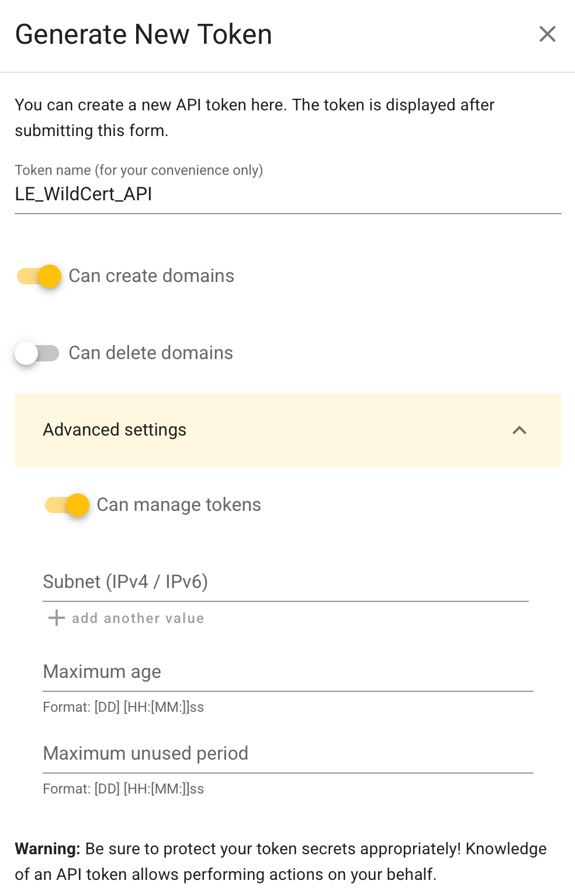The height and width of the screenshot is (891, 575).
Task: Disable the Can create domains switch
Action: [39, 276]
